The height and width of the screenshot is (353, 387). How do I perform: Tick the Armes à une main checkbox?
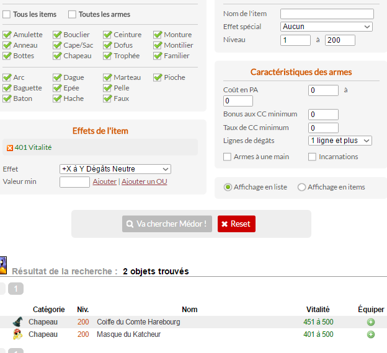point(228,157)
